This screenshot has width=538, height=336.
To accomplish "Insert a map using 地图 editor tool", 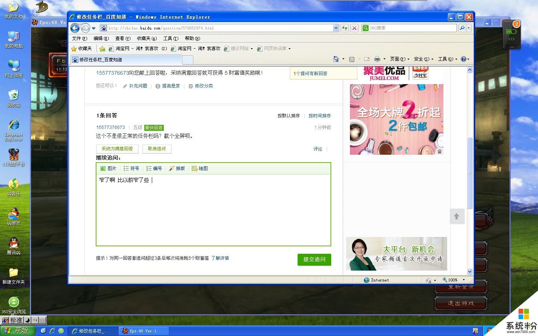I will click(x=200, y=169).
